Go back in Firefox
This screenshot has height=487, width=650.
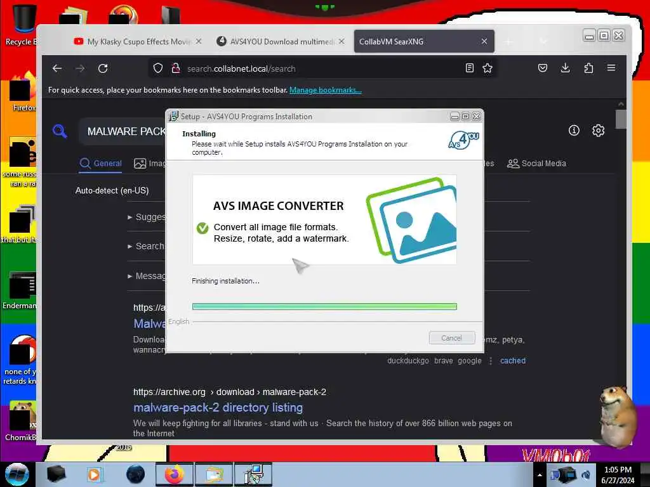57,68
